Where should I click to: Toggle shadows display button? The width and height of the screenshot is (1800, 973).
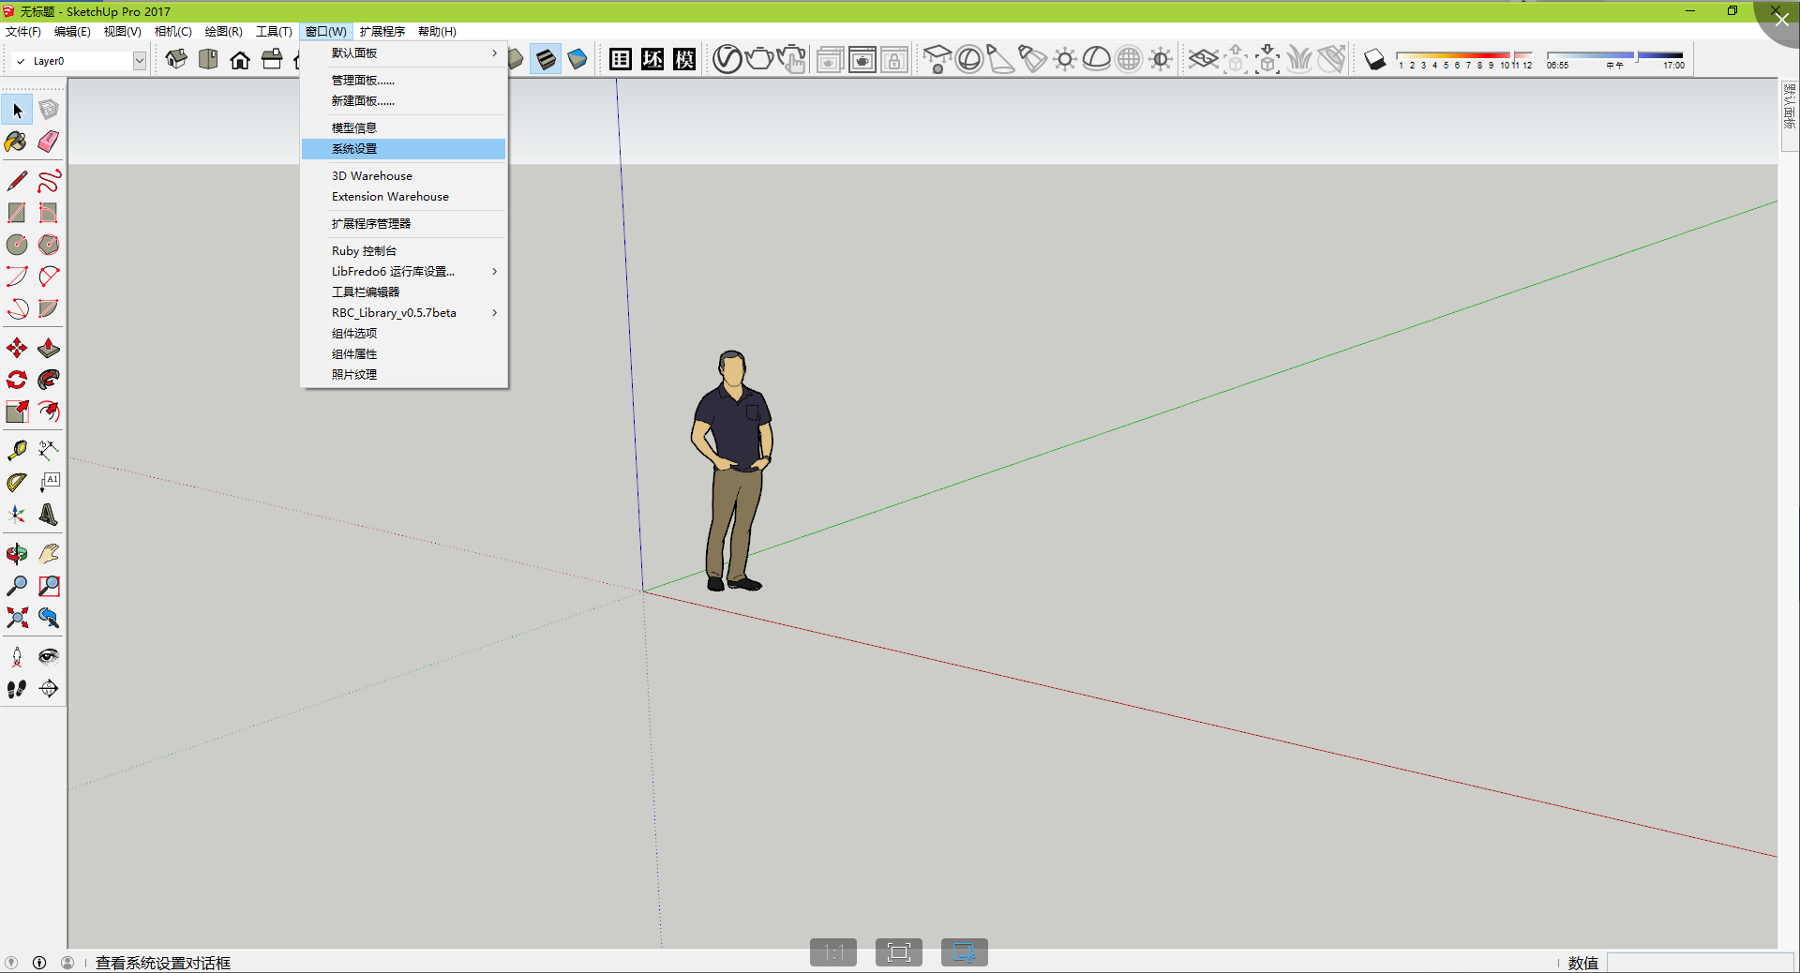coord(1374,60)
